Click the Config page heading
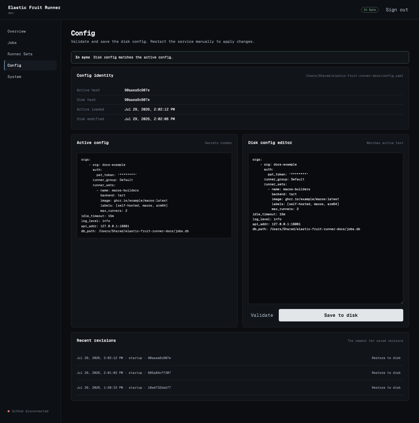419x423 pixels. tap(83, 33)
